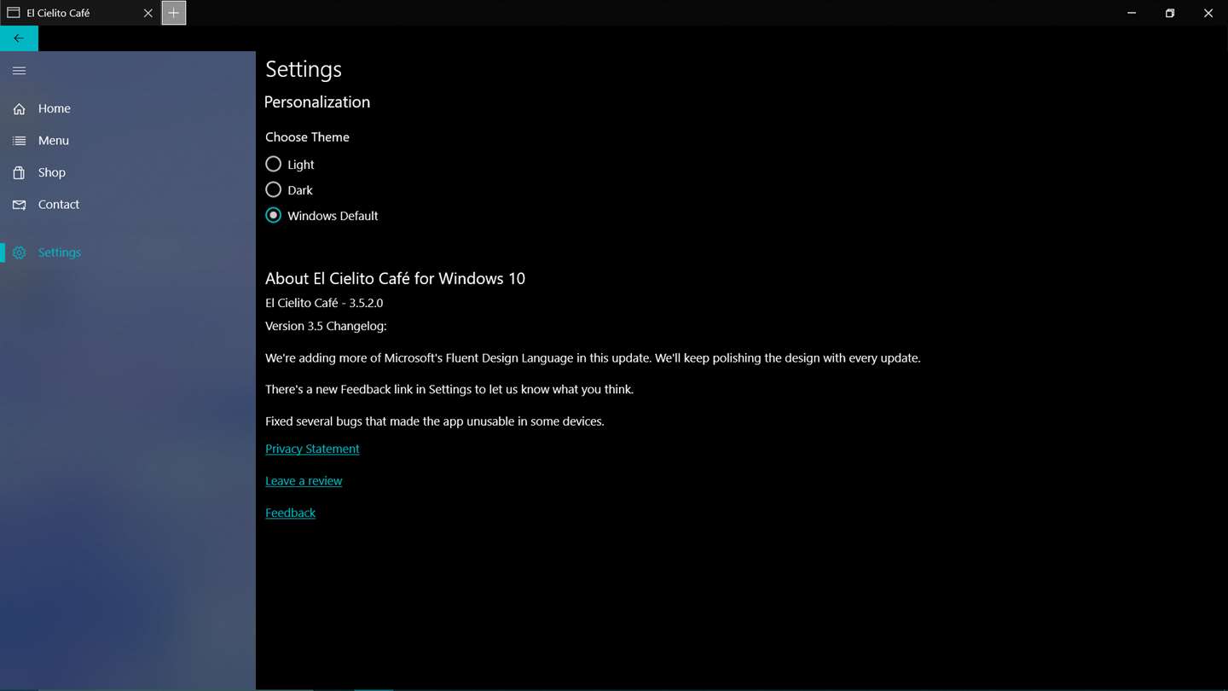Click the Settings page heading
Screen dimensions: 1228x691
304,69
